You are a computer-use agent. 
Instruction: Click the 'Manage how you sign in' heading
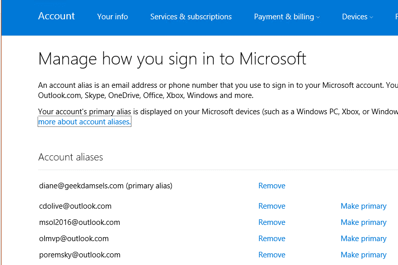pos(172,59)
